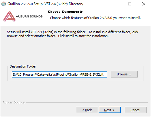This screenshot has width=151, height=117.
Task: Focus the destination folder path field
Action: [59, 74]
